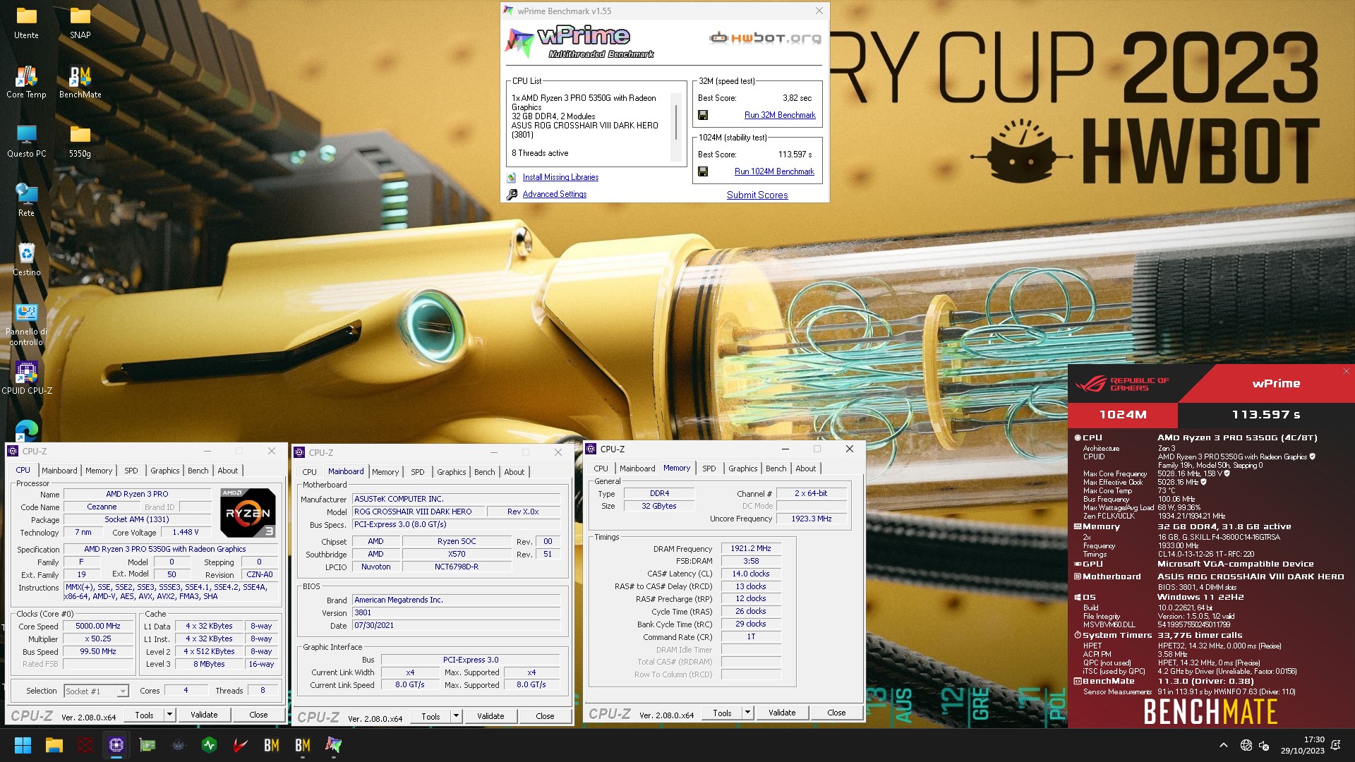This screenshot has width=1355, height=762.
Task: Click the Install Missing Libraries icon
Action: [x=512, y=178]
